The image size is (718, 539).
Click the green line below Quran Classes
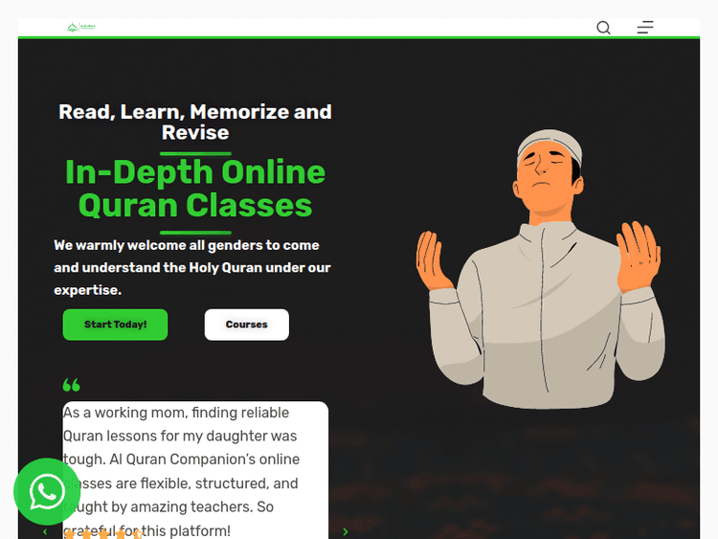point(195,233)
